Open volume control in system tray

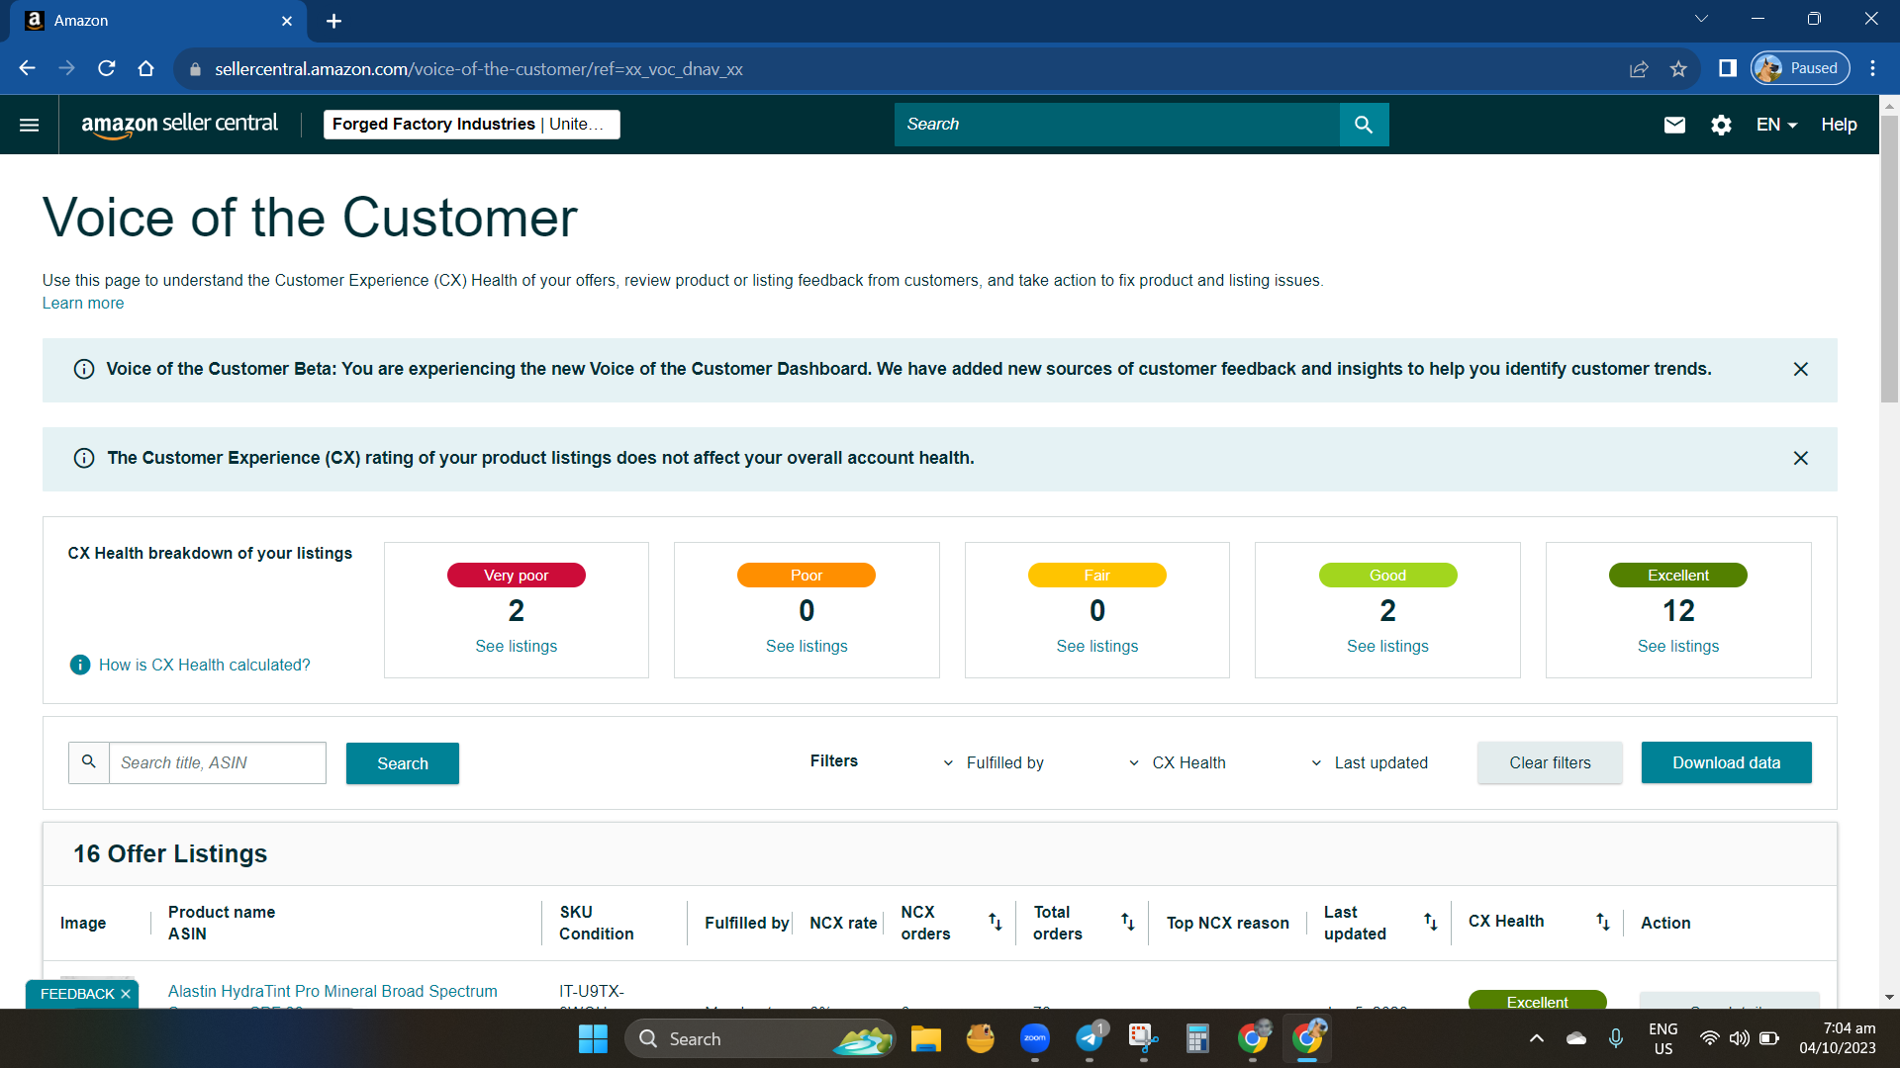coord(1739,1038)
